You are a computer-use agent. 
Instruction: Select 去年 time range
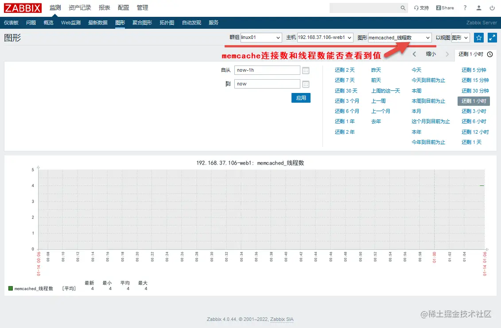[376, 121]
